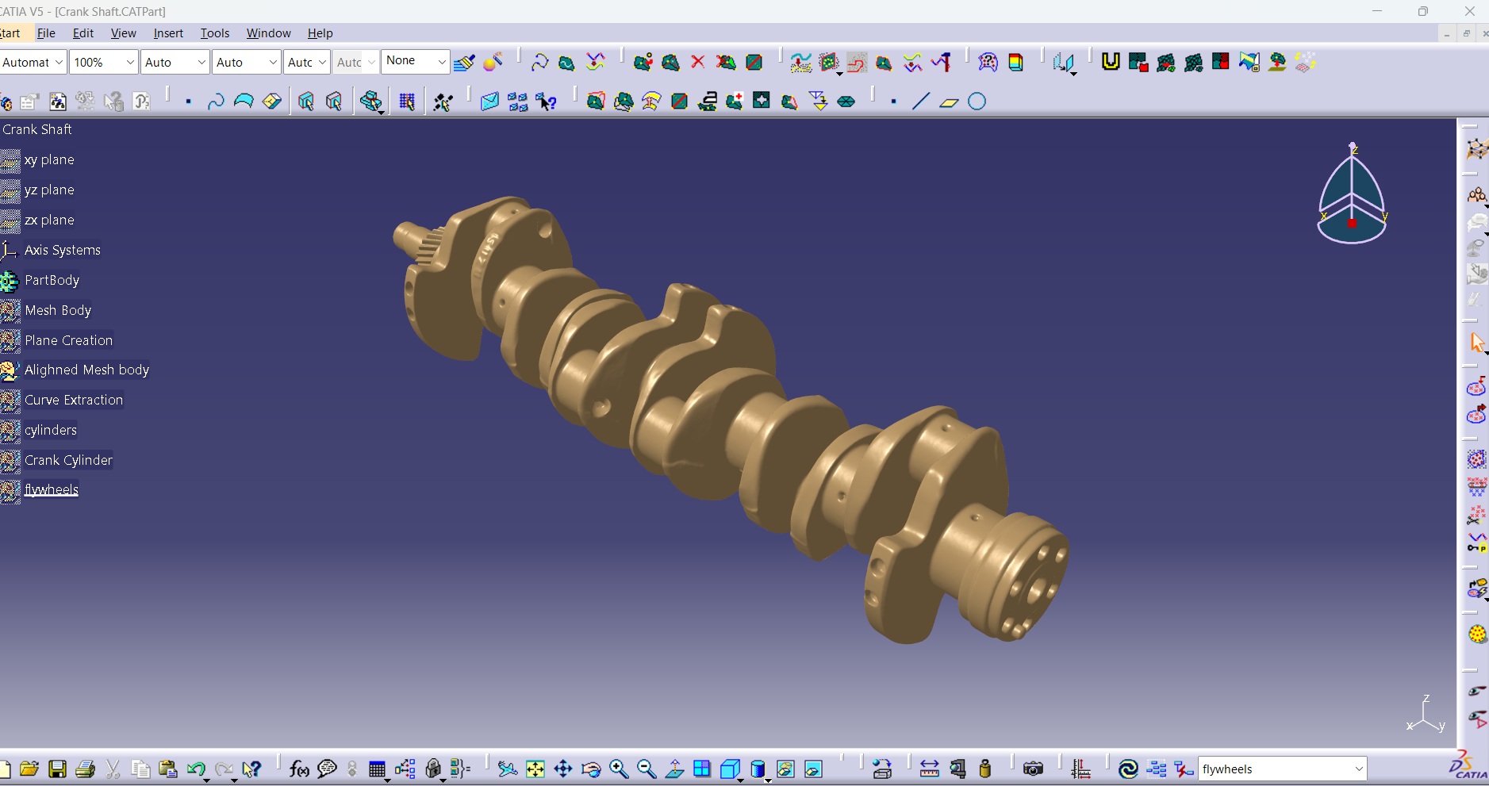Click the Multi-View quad icon
Image resolution: width=1489 pixels, height=786 pixels.
click(x=702, y=769)
